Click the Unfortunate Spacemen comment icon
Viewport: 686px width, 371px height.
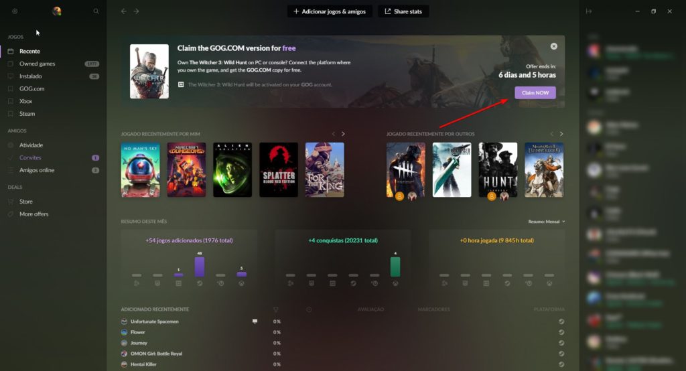click(255, 321)
